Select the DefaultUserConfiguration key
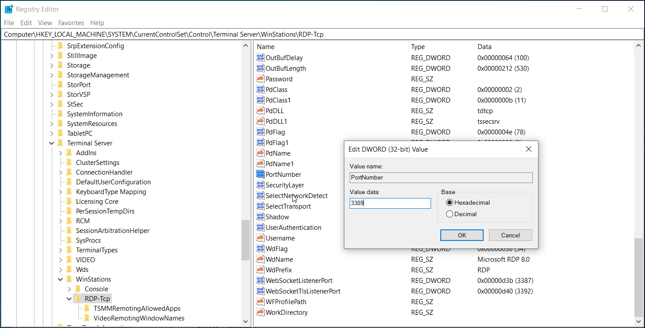 113,182
